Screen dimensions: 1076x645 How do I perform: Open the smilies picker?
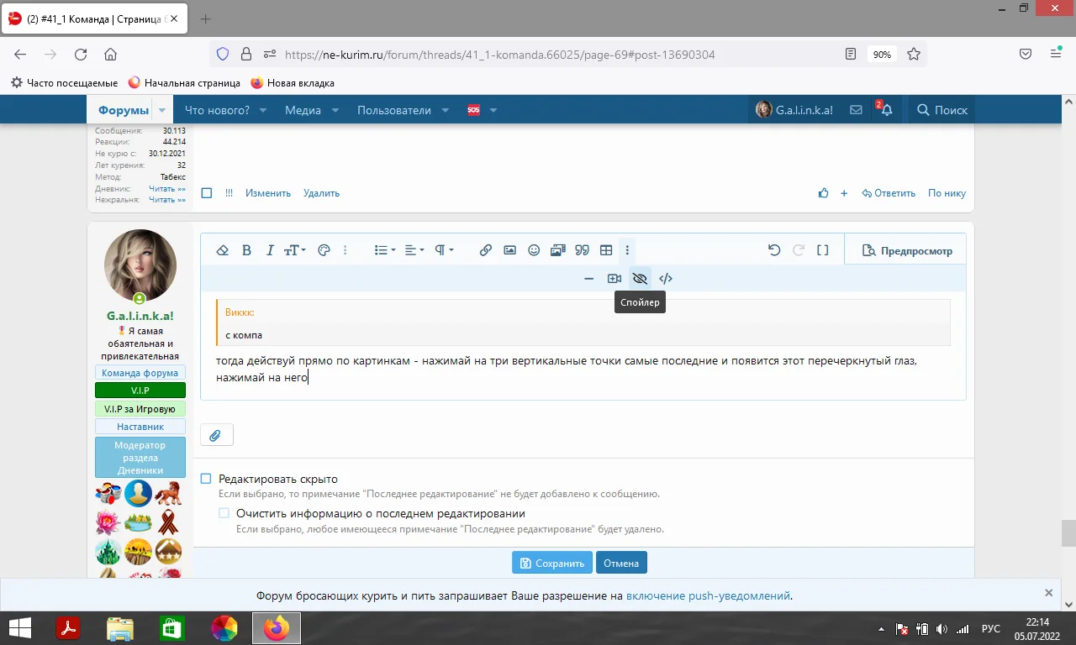[x=534, y=250]
